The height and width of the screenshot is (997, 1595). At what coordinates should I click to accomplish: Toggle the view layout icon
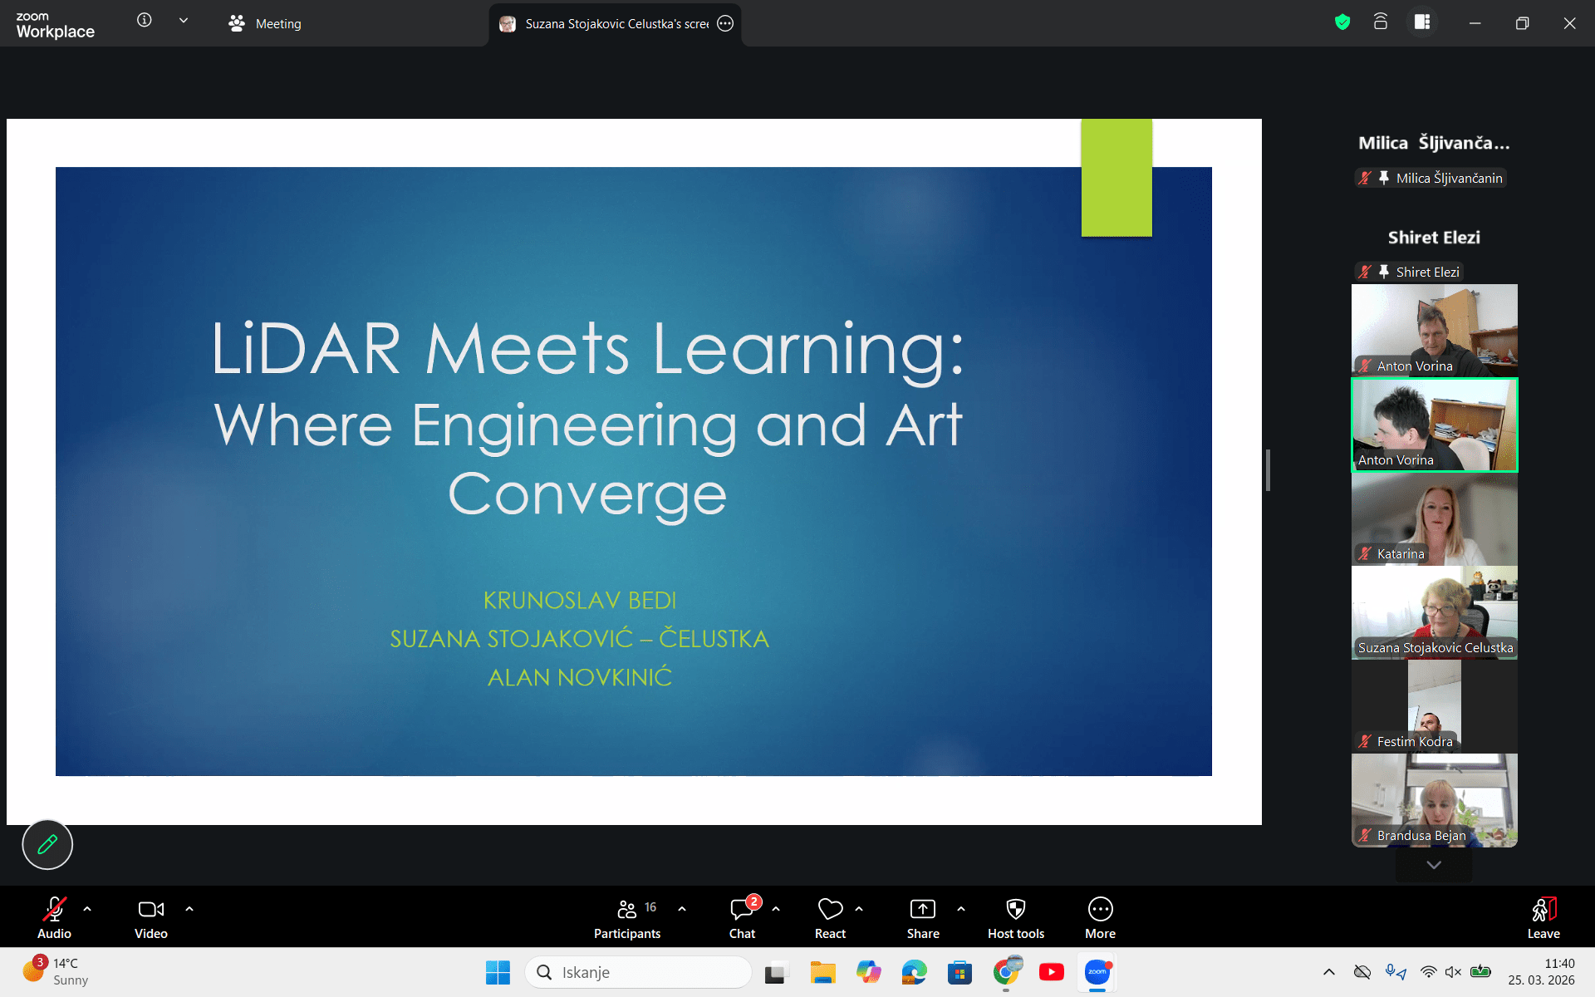1422,22
